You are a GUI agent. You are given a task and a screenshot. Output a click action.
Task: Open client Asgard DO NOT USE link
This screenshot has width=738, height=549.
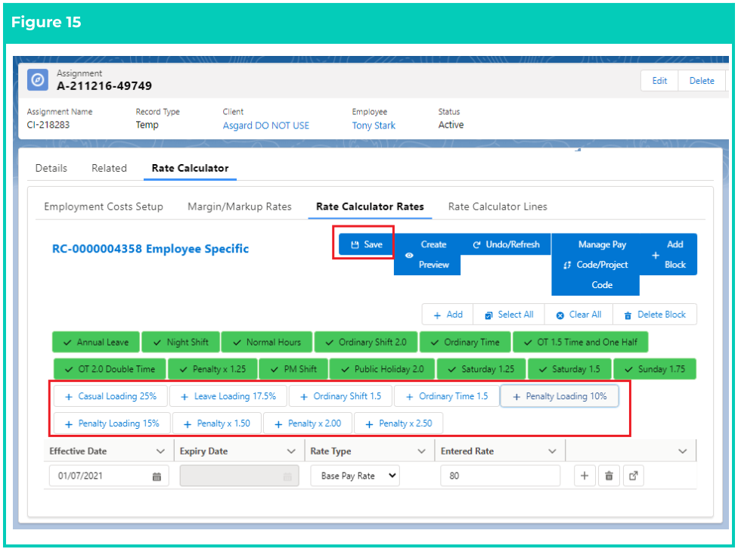tap(266, 126)
